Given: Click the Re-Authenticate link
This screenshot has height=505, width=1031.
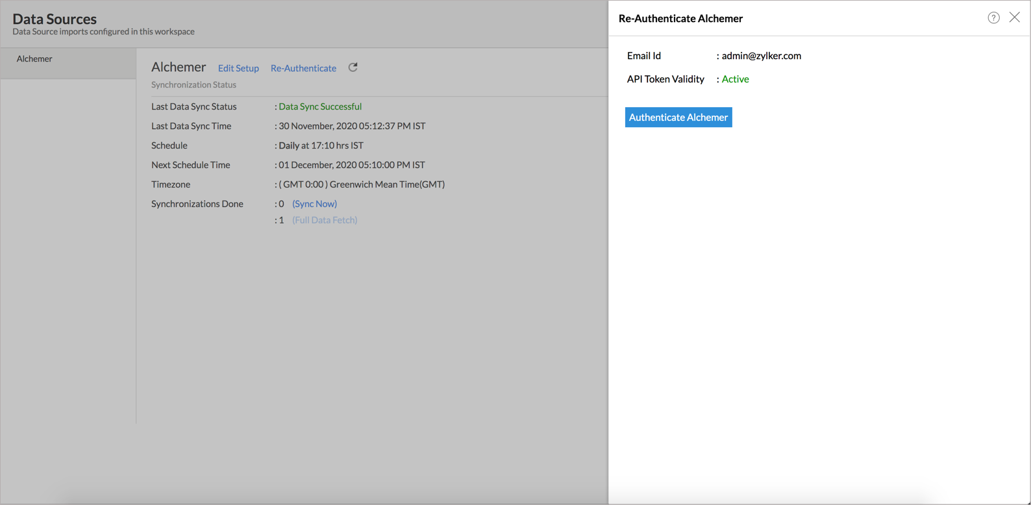Looking at the screenshot, I should pos(303,68).
